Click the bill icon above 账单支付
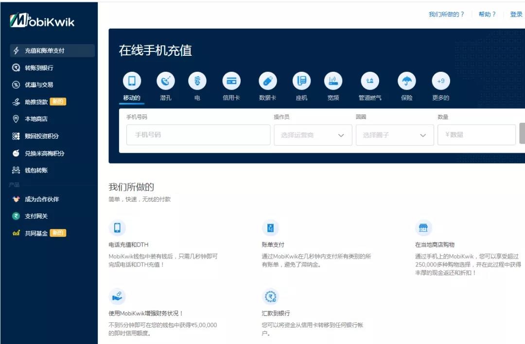 [x=271, y=228]
